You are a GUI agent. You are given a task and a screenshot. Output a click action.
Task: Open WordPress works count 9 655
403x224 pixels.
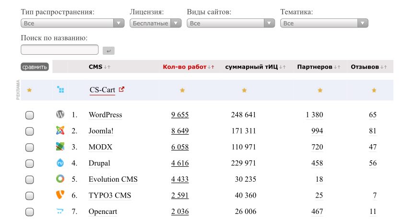point(180,115)
